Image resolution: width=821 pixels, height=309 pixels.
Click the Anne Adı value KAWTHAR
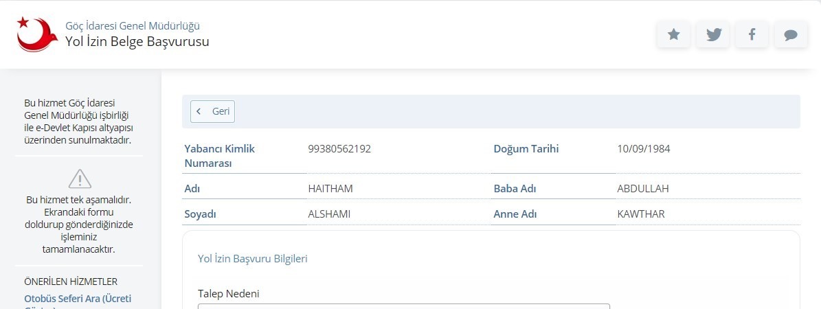coord(641,214)
